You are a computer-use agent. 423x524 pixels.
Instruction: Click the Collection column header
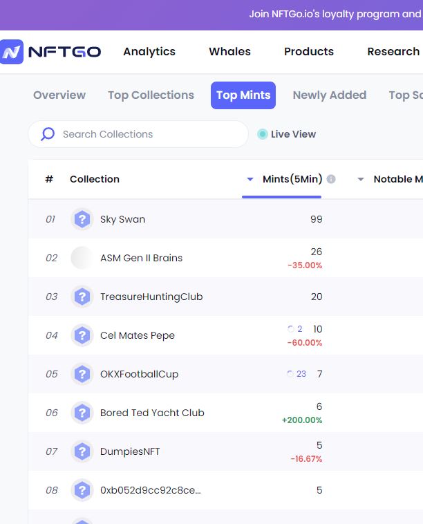pyautogui.click(x=95, y=179)
